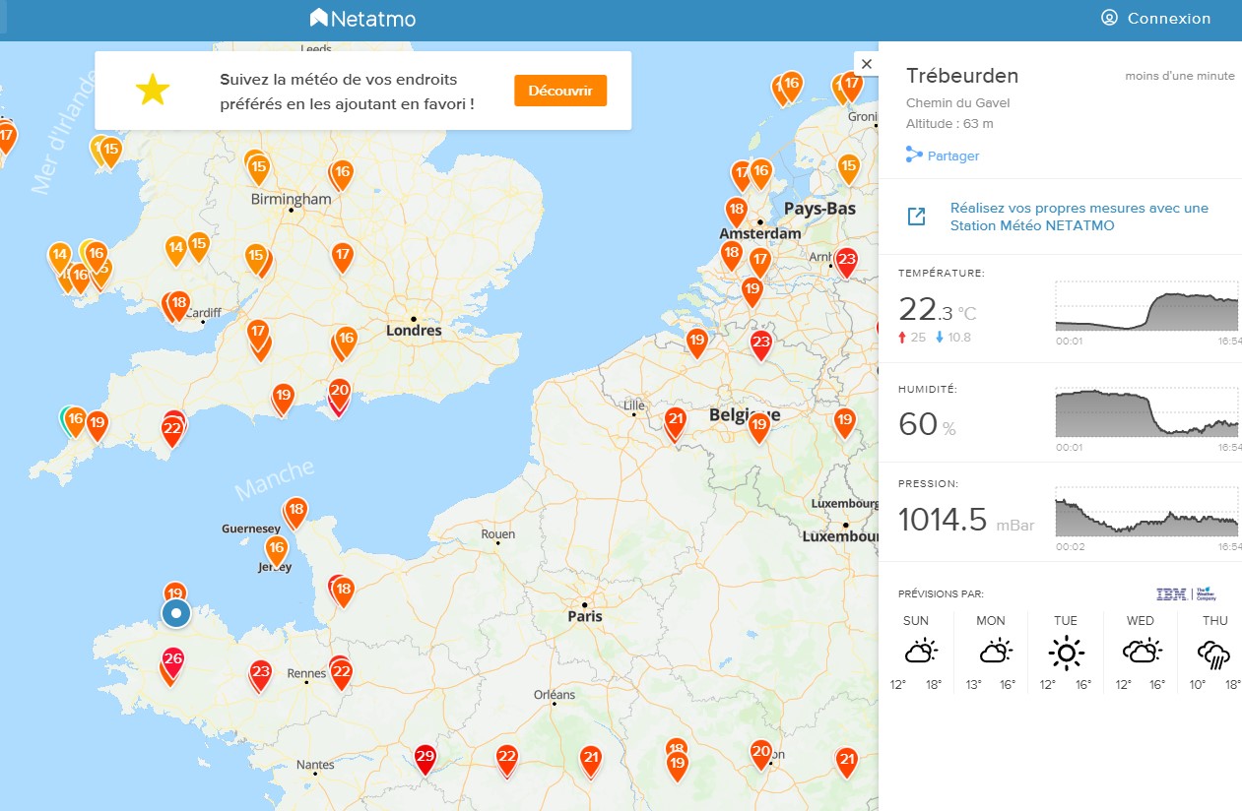This screenshot has width=1242, height=811.
Task: Click the external link icon for Station Météo
Action: 916,217
